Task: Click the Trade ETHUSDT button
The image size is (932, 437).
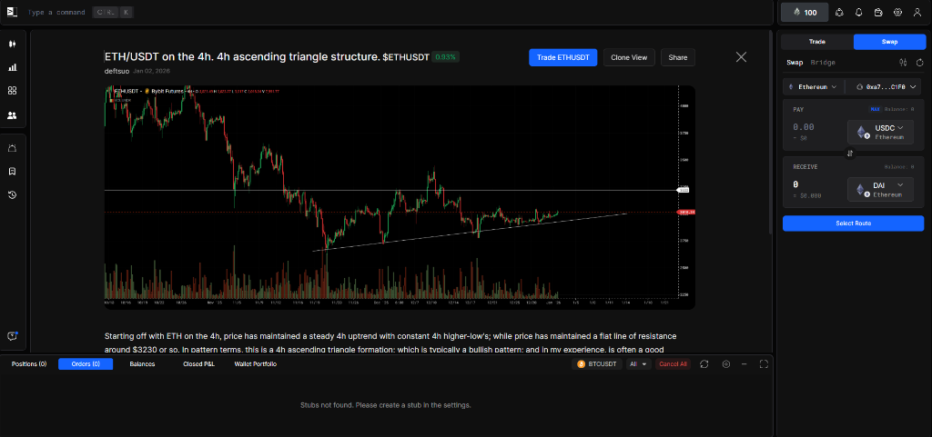Action: [562, 57]
